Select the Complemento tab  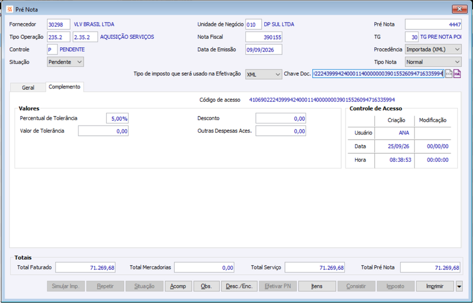pos(65,87)
